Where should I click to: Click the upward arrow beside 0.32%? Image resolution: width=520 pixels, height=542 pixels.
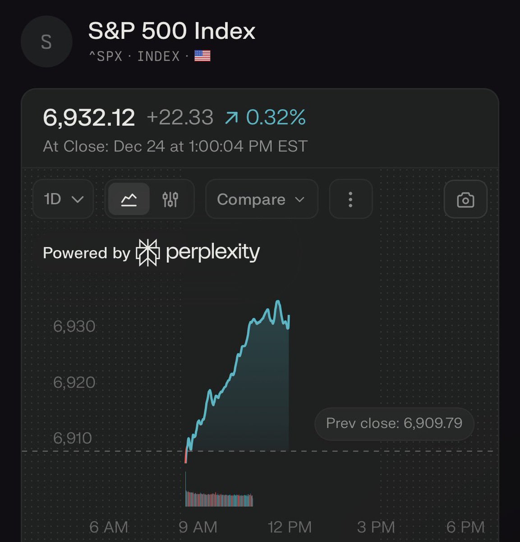coord(231,118)
